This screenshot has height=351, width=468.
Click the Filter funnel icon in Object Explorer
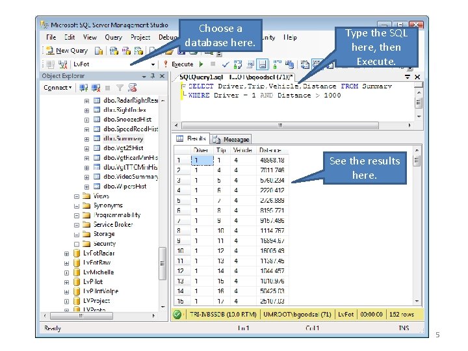(x=120, y=88)
